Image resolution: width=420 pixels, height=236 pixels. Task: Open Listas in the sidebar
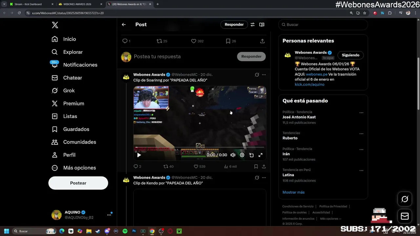click(64, 116)
